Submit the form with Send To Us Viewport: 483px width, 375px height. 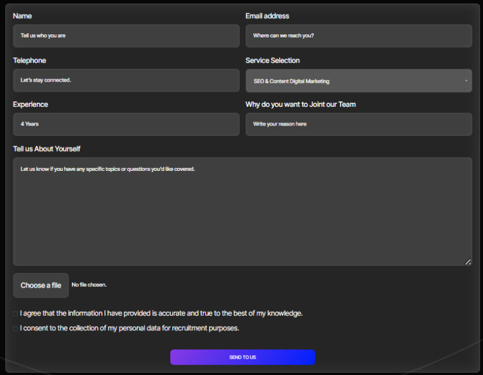coord(242,357)
